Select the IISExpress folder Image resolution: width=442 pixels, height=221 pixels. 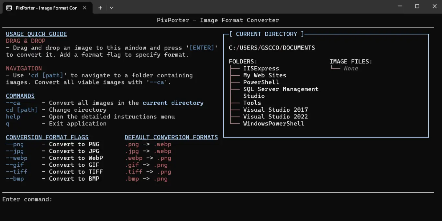tap(261, 68)
